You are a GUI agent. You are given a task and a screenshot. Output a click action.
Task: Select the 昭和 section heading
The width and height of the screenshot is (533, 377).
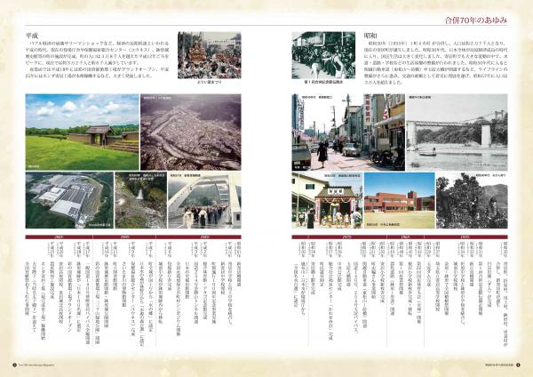[x=370, y=36]
